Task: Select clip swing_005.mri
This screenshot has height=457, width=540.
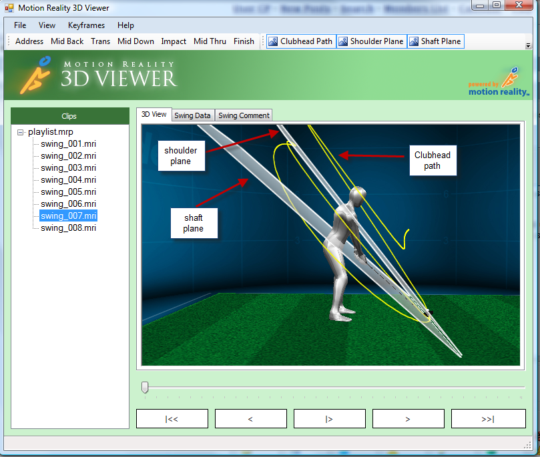Action: [x=68, y=192]
